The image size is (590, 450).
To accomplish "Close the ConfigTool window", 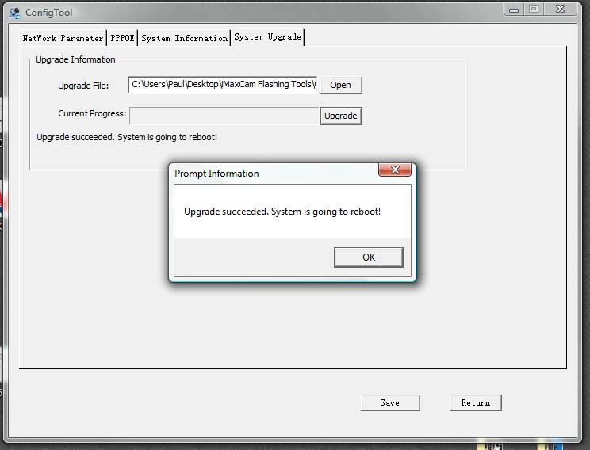I will (x=562, y=9).
